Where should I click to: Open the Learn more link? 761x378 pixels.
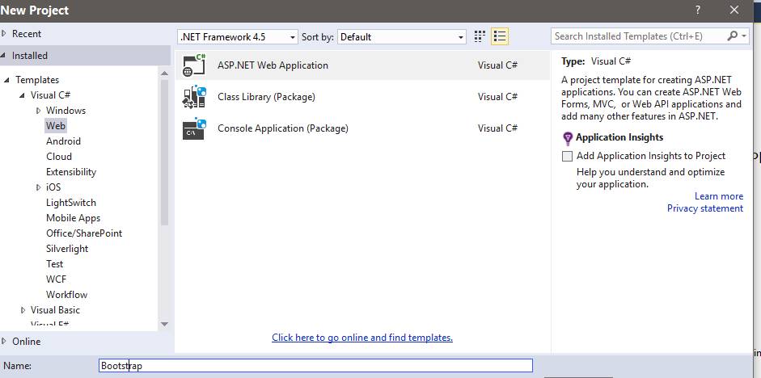(718, 196)
